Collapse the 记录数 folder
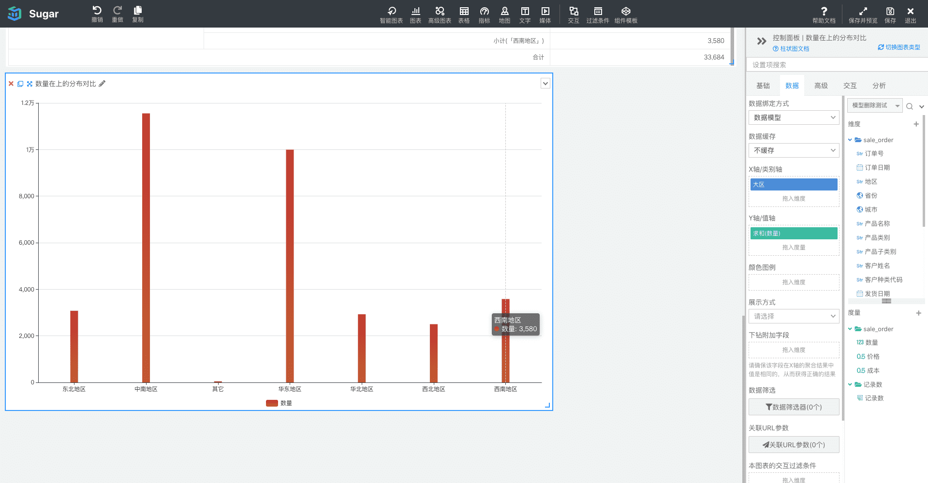This screenshot has width=928, height=483. (x=850, y=384)
